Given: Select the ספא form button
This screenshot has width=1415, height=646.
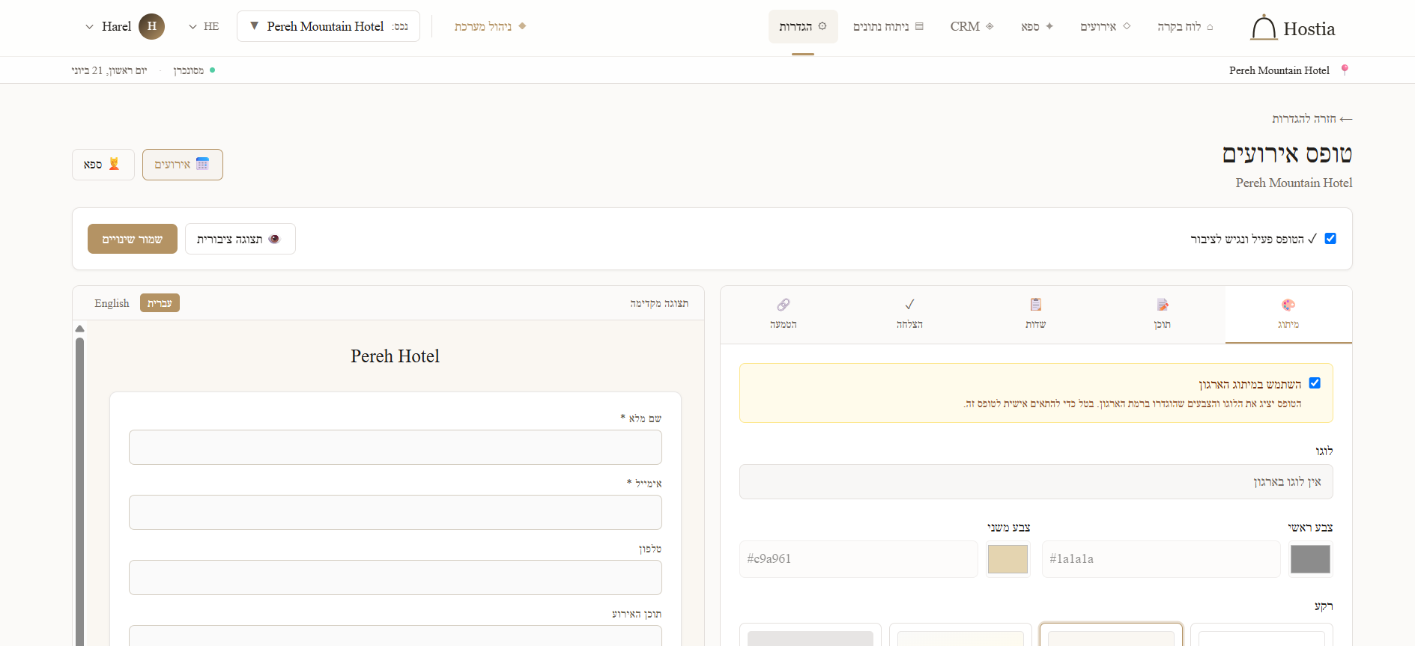Looking at the screenshot, I should [x=103, y=165].
